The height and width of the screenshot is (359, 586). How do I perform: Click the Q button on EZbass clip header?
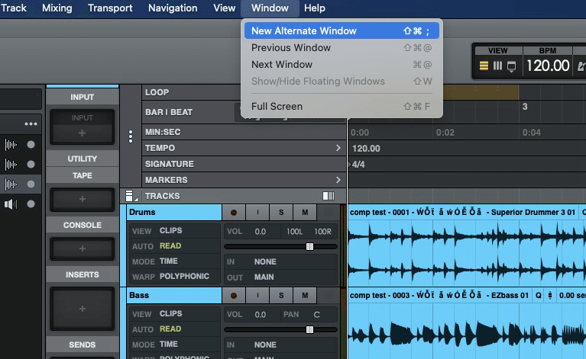538,295
